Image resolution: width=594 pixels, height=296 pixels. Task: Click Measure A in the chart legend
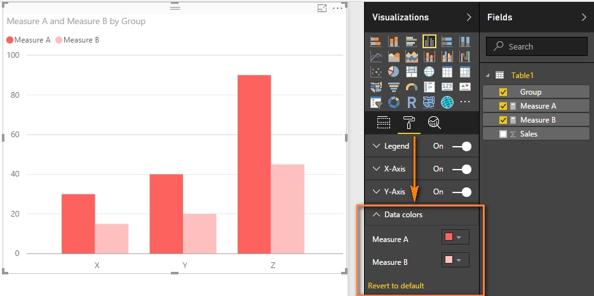click(x=29, y=40)
